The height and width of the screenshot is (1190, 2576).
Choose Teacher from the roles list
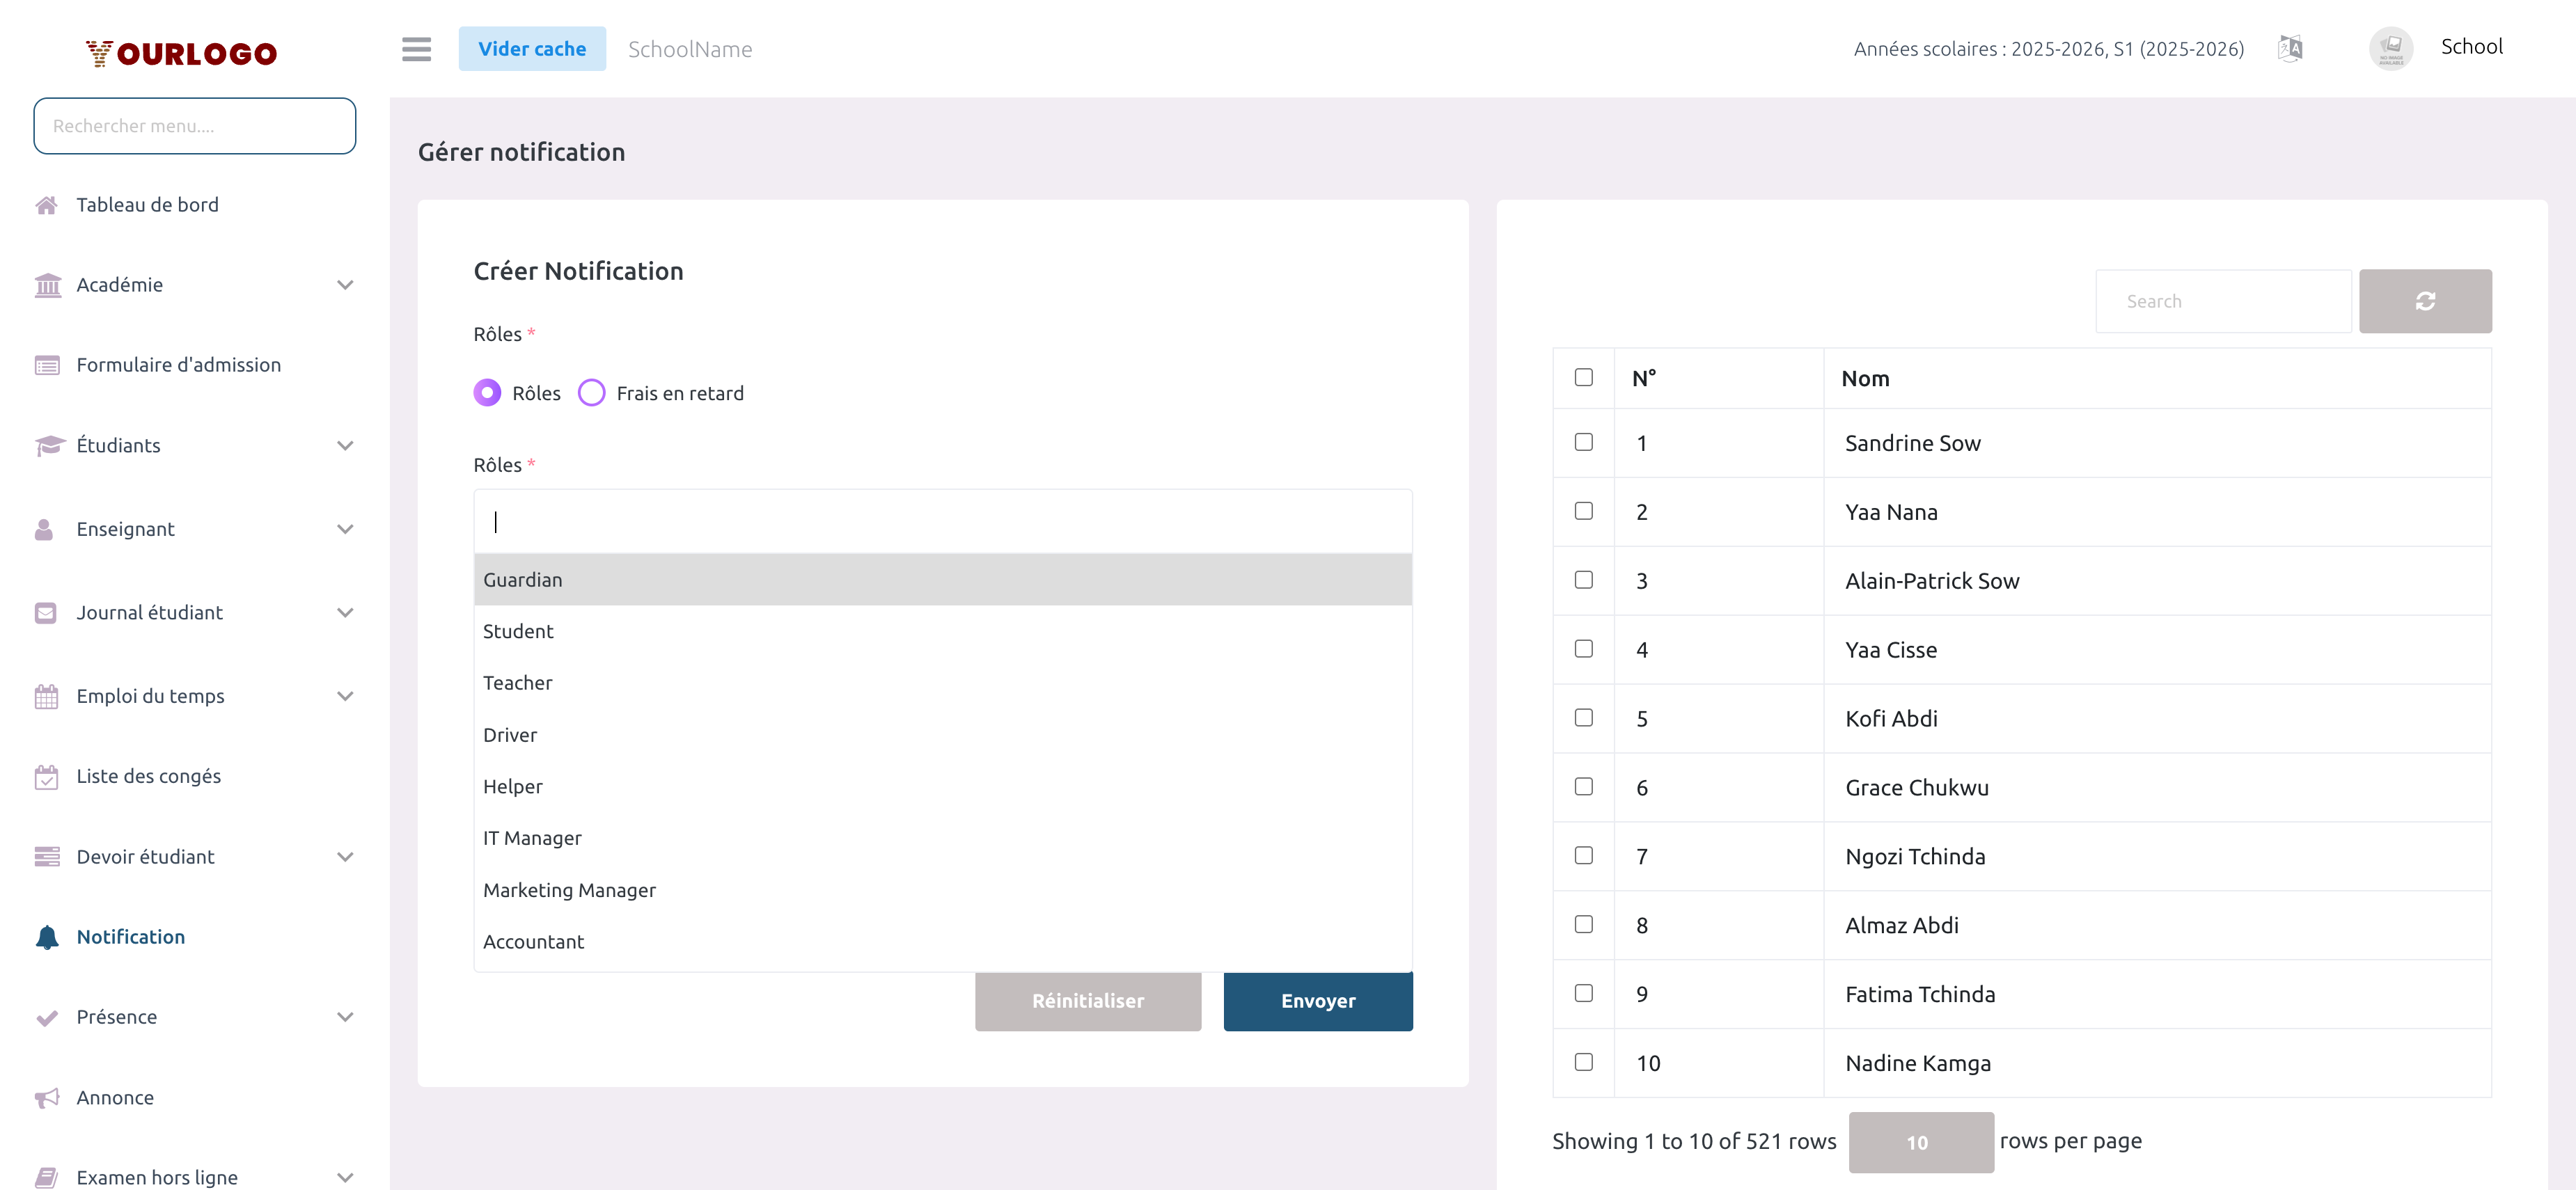pos(517,683)
